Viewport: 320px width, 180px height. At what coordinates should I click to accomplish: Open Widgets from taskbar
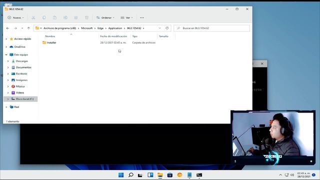[x=150, y=175]
